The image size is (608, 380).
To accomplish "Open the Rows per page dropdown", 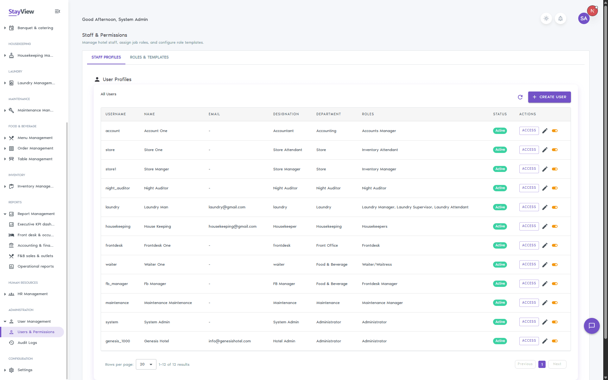I will pyautogui.click(x=146, y=364).
